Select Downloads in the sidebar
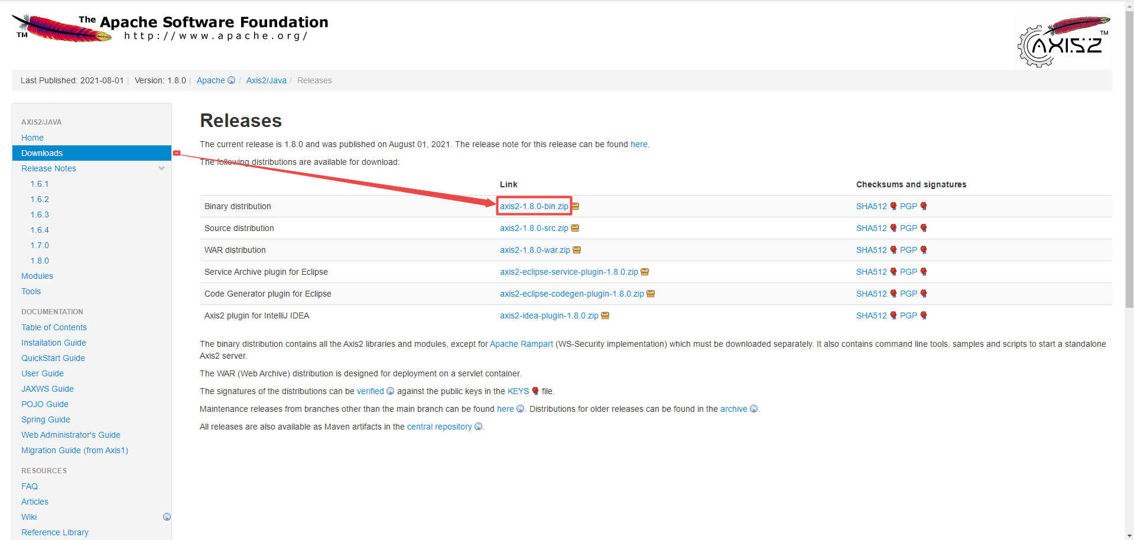 92,153
